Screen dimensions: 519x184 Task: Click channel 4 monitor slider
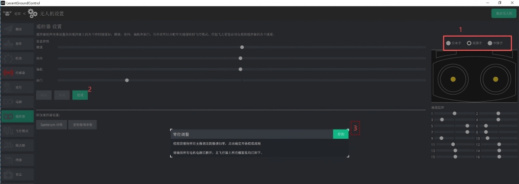[x=498, y=119]
